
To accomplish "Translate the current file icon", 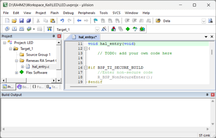I will point(7,29).
